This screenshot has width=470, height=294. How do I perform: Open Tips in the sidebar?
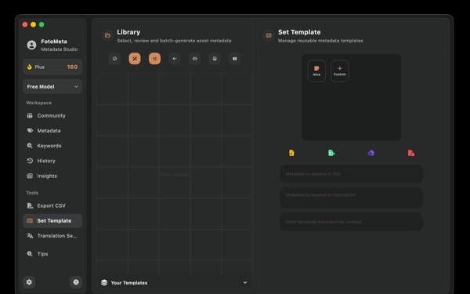(52, 254)
